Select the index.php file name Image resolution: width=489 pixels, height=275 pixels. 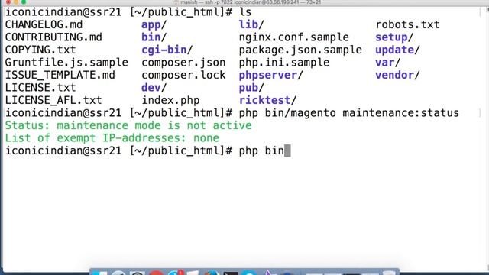(170, 100)
